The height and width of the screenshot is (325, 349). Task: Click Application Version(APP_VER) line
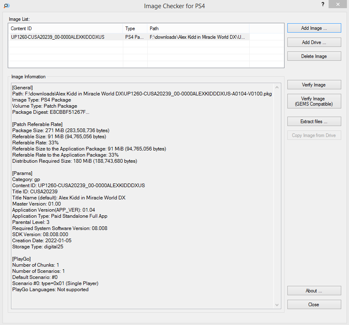tap(53, 210)
